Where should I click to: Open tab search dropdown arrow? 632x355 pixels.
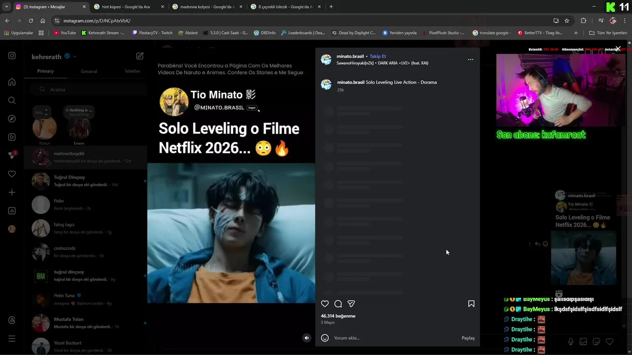coord(6,7)
